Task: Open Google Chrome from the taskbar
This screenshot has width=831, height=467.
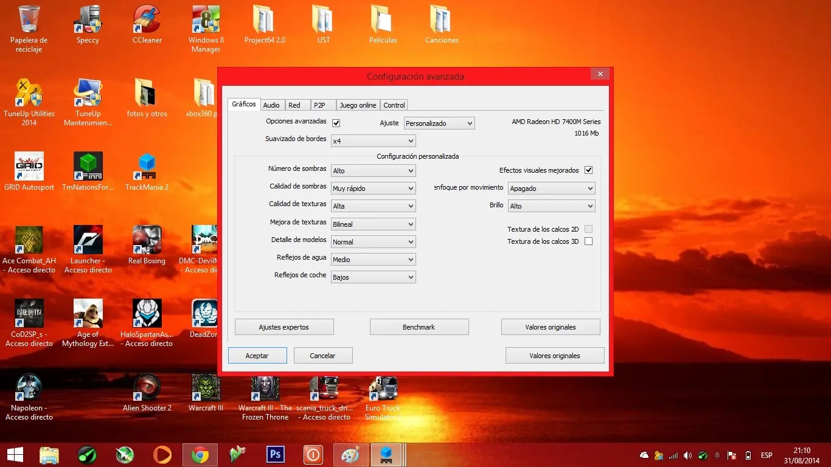Action: point(200,454)
